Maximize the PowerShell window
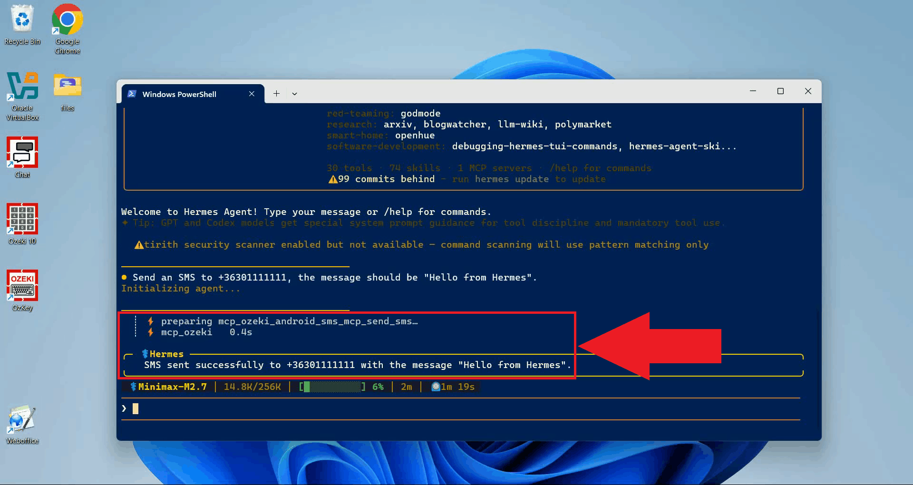Screen dimensions: 913x485 coord(780,91)
